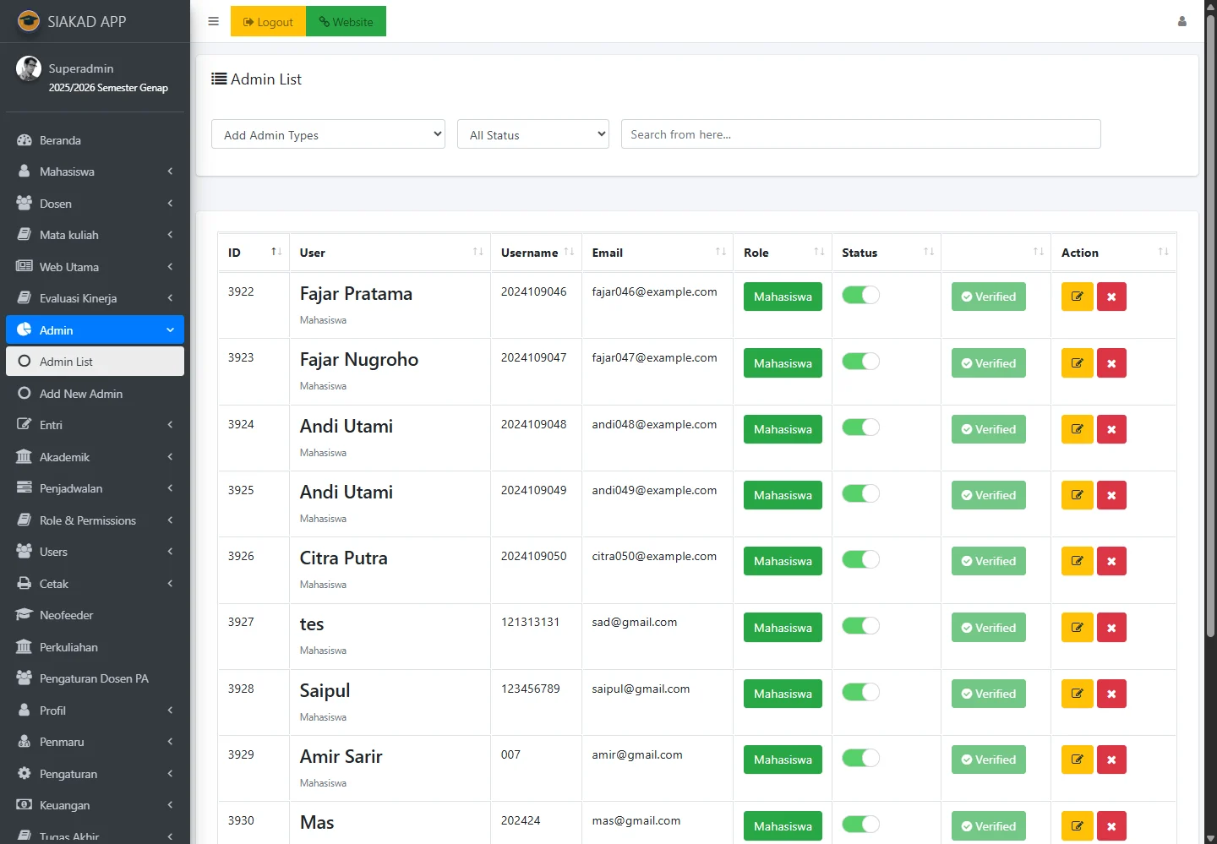Open the All Status filter dropdown

[x=532, y=134]
